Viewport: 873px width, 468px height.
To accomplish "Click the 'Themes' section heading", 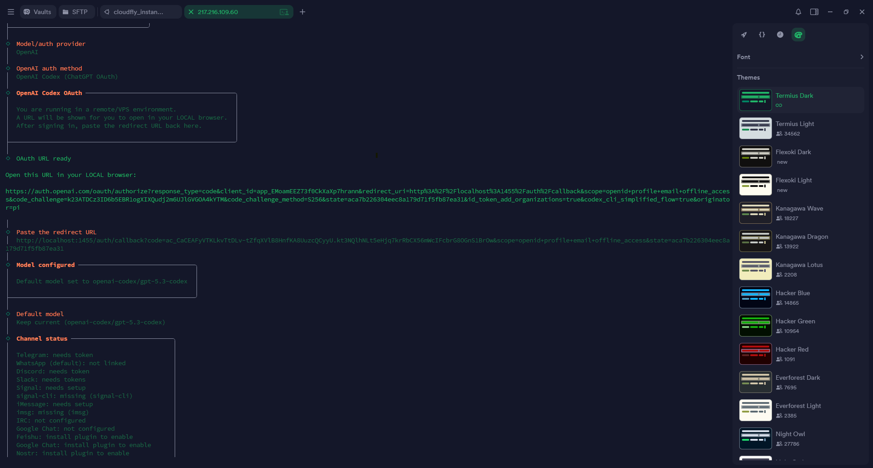I will (748, 77).
